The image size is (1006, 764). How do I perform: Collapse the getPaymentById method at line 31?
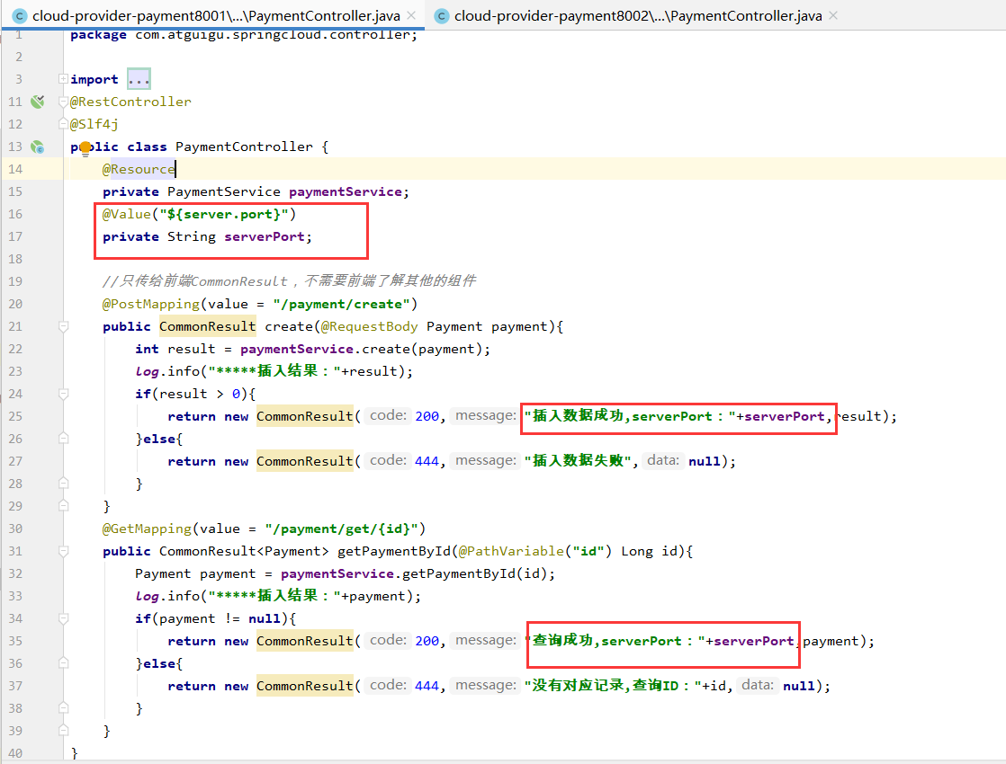pos(63,551)
